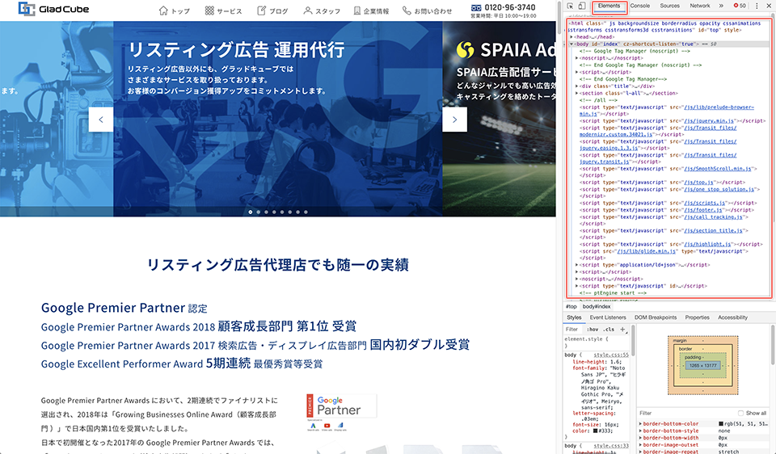The width and height of the screenshot is (776, 454).
Task: Click the previous slide arrow button
Action: pos(101,120)
